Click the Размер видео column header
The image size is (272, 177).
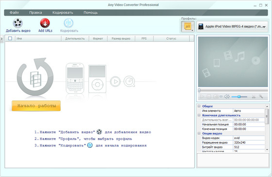tap(121, 38)
